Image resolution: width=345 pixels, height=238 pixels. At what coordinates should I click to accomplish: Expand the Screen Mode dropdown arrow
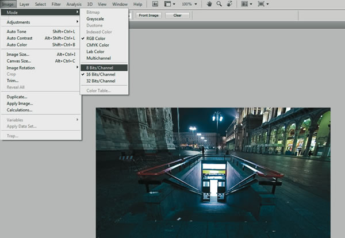coord(267,4)
